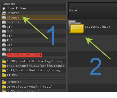Image resolution: width=117 pixels, height=98 pixels.
Task: Open $HSITE/houdini18.0/config/Icons/ location
Action: (34, 66)
